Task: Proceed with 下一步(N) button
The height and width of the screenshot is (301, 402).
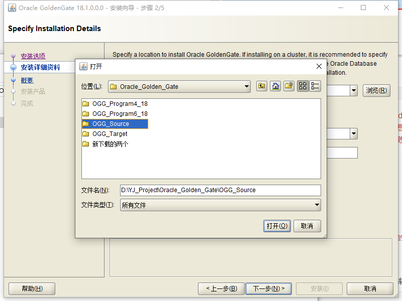Action: click(269, 289)
